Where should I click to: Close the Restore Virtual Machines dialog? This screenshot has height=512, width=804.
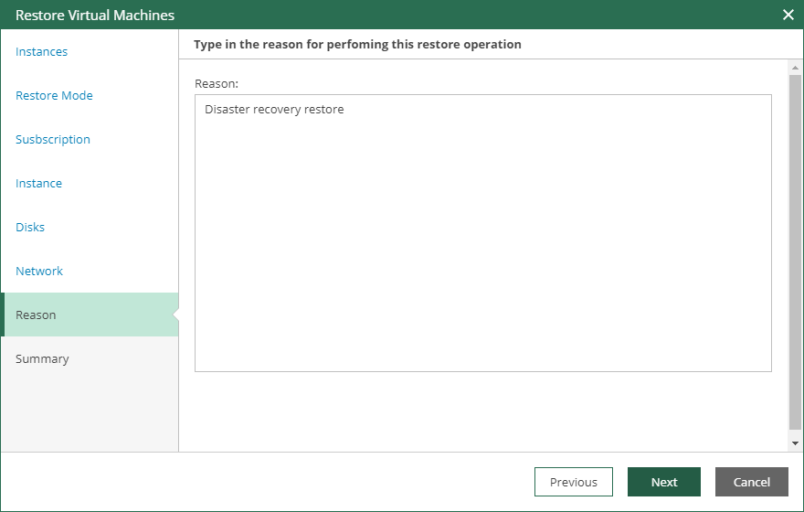788,15
